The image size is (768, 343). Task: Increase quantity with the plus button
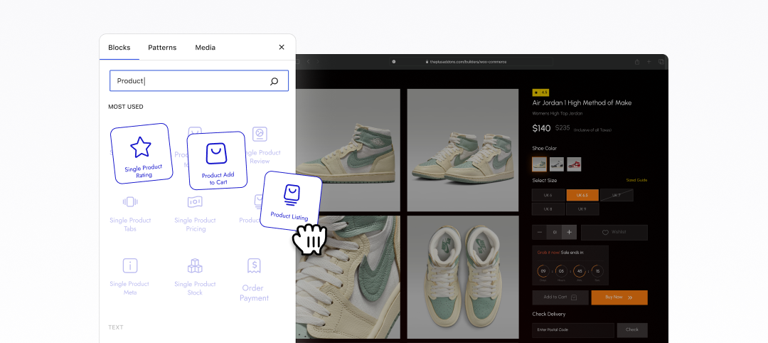pyautogui.click(x=570, y=232)
